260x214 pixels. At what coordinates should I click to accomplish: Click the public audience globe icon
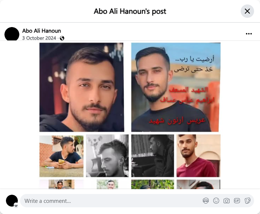[62, 38]
